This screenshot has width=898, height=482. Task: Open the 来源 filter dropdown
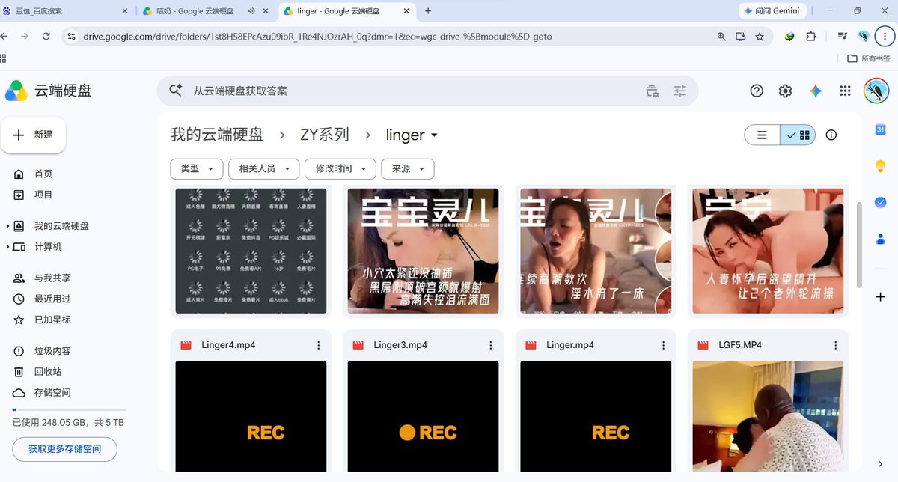click(408, 168)
